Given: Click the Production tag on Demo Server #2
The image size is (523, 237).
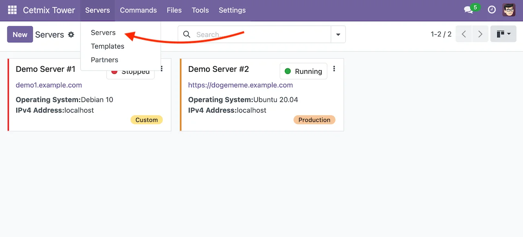Looking at the screenshot, I should click(314, 120).
